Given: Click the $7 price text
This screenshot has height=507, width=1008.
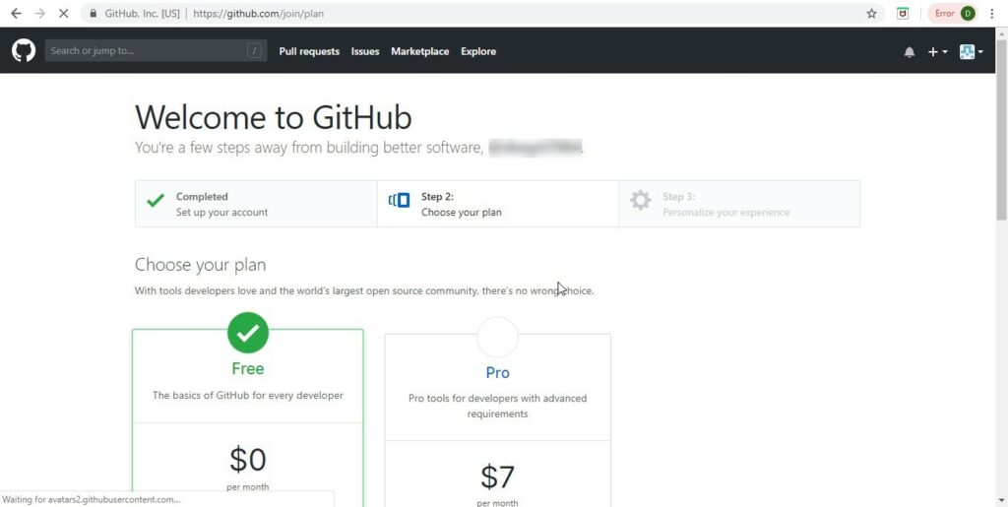Looking at the screenshot, I should point(497,476).
